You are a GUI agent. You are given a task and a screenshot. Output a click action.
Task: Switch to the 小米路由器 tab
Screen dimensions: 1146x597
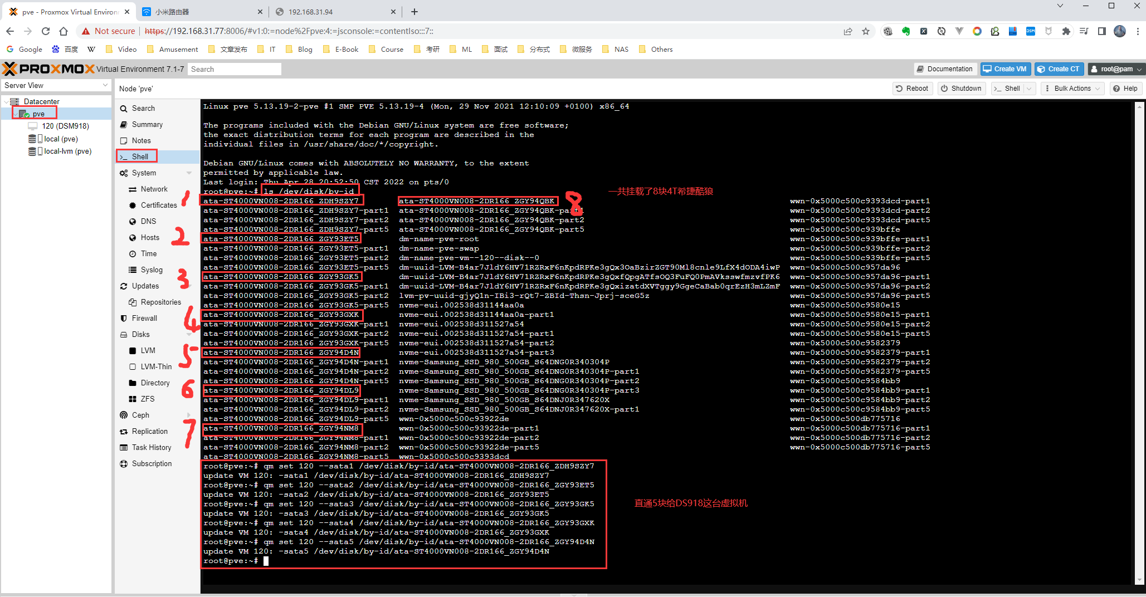202,12
